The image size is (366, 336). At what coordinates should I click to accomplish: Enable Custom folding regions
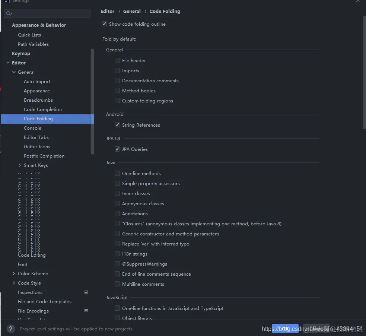[117, 101]
